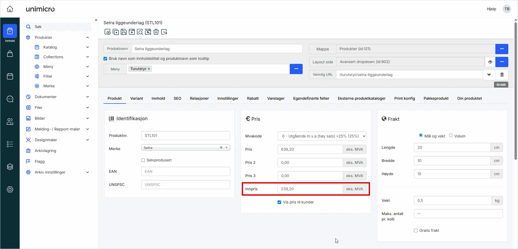
Task: Open the settings gear in left sidebar
Action: 10,189
